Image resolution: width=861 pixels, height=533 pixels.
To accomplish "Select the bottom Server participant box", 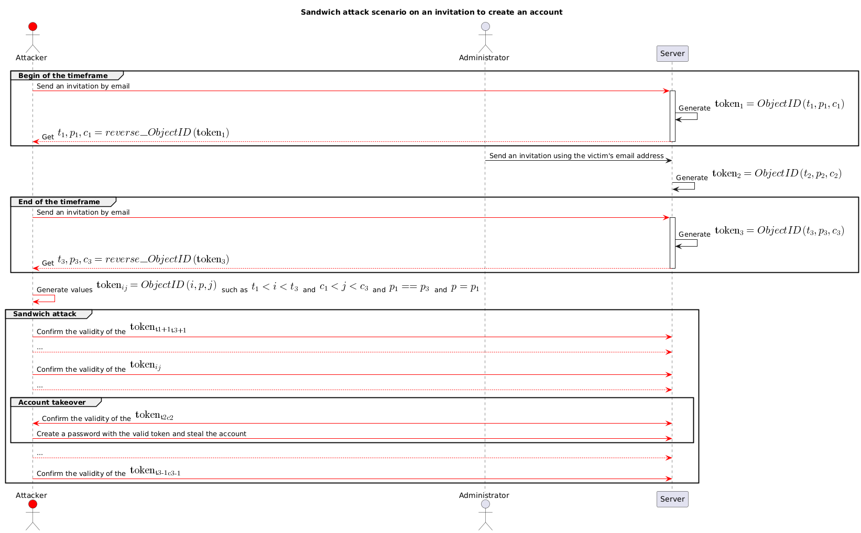I will pyautogui.click(x=672, y=499).
